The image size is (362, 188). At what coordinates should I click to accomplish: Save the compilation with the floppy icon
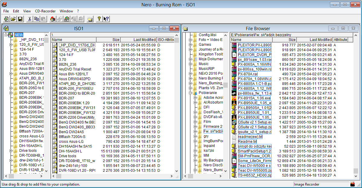click(20, 19)
